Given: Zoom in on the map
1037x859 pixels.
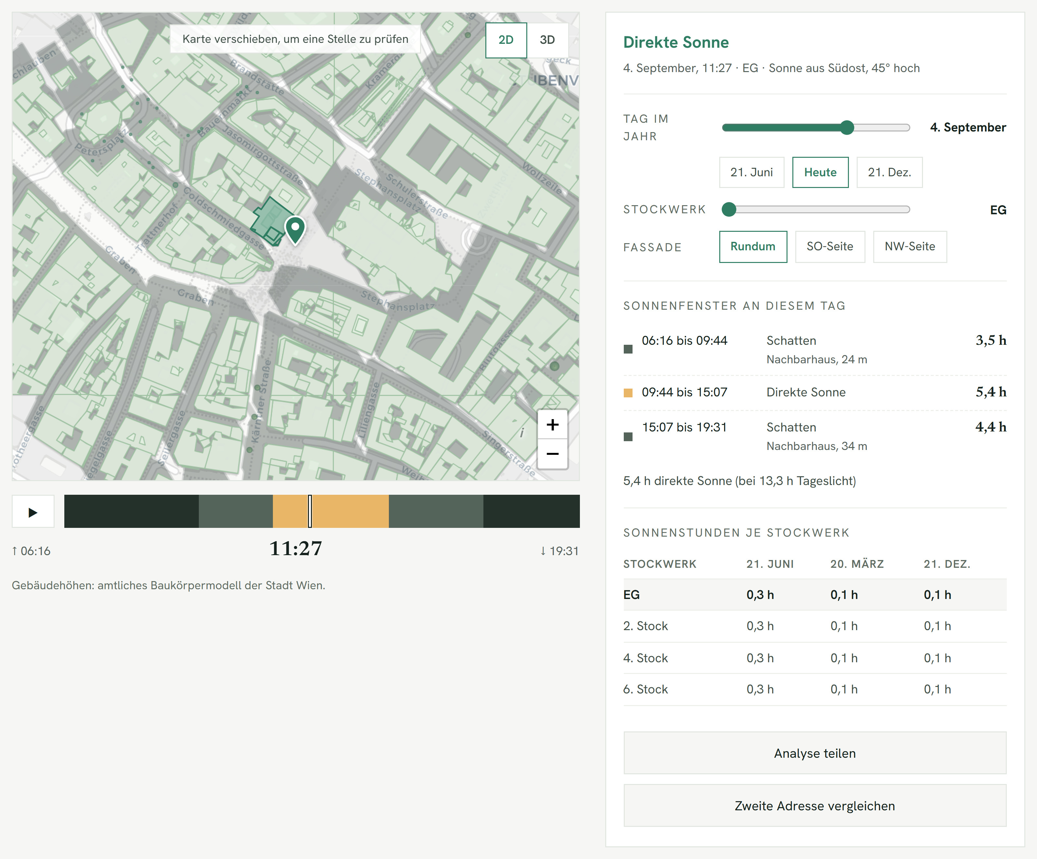Looking at the screenshot, I should [x=553, y=424].
